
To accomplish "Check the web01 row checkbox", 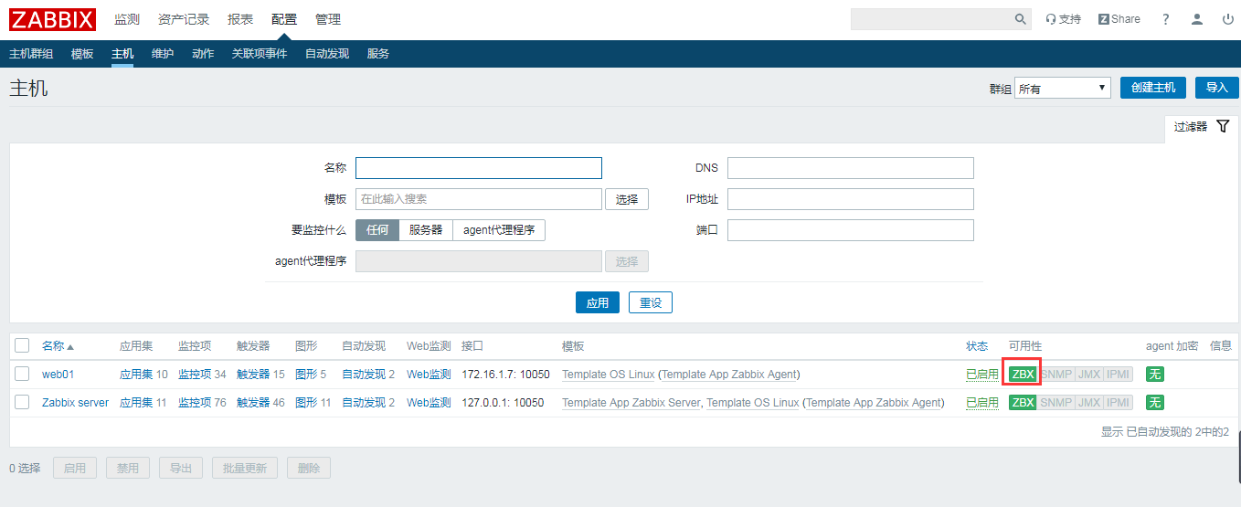I will pyautogui.click(x=22, y=374).
